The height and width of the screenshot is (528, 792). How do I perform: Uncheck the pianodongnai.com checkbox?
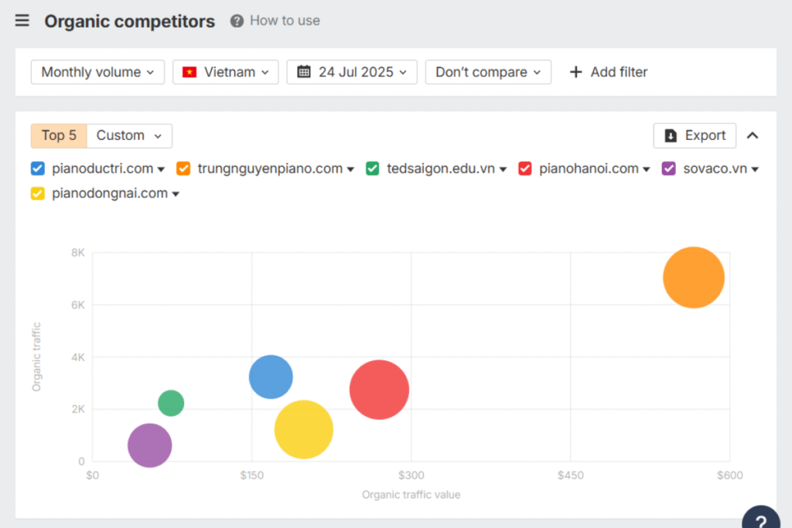coord(38,193)
